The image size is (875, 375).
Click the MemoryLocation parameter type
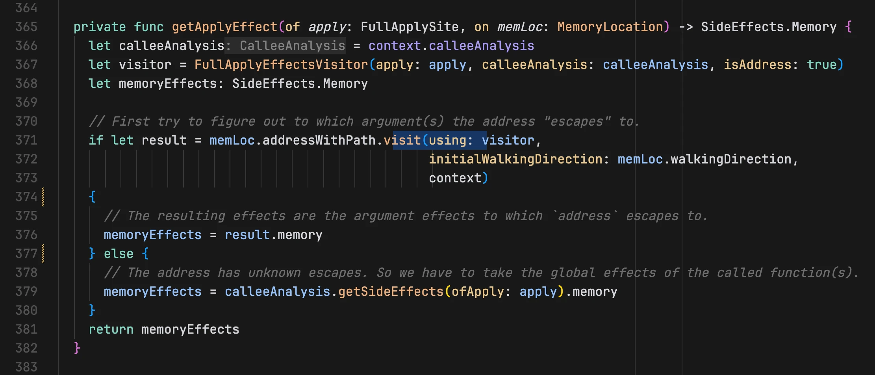pos(610,27)
